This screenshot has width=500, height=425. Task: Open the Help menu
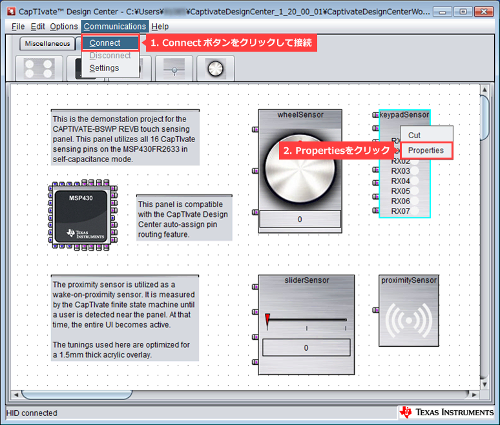(x=160, y=26)
